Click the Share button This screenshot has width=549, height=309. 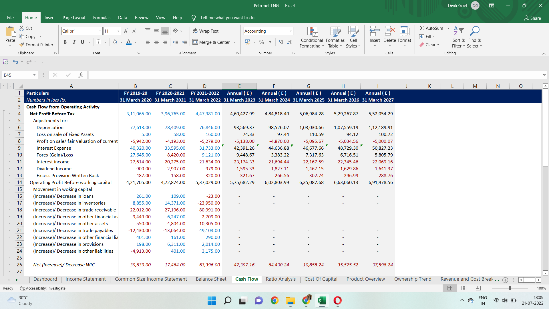(x=532, y=18)
